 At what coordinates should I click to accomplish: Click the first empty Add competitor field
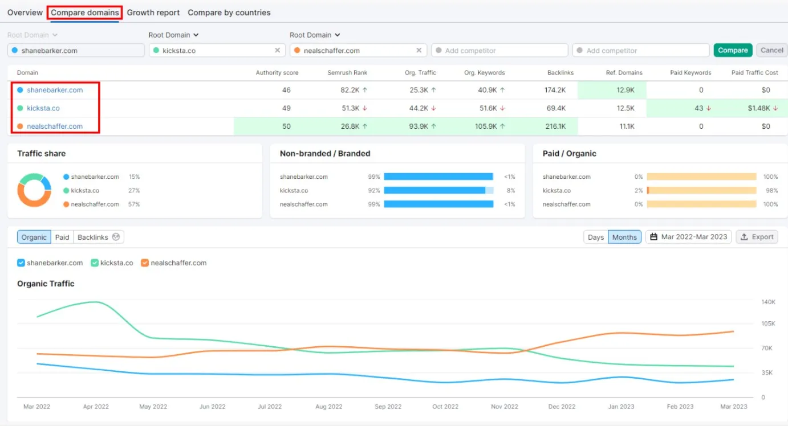click(x=499, y=50)
